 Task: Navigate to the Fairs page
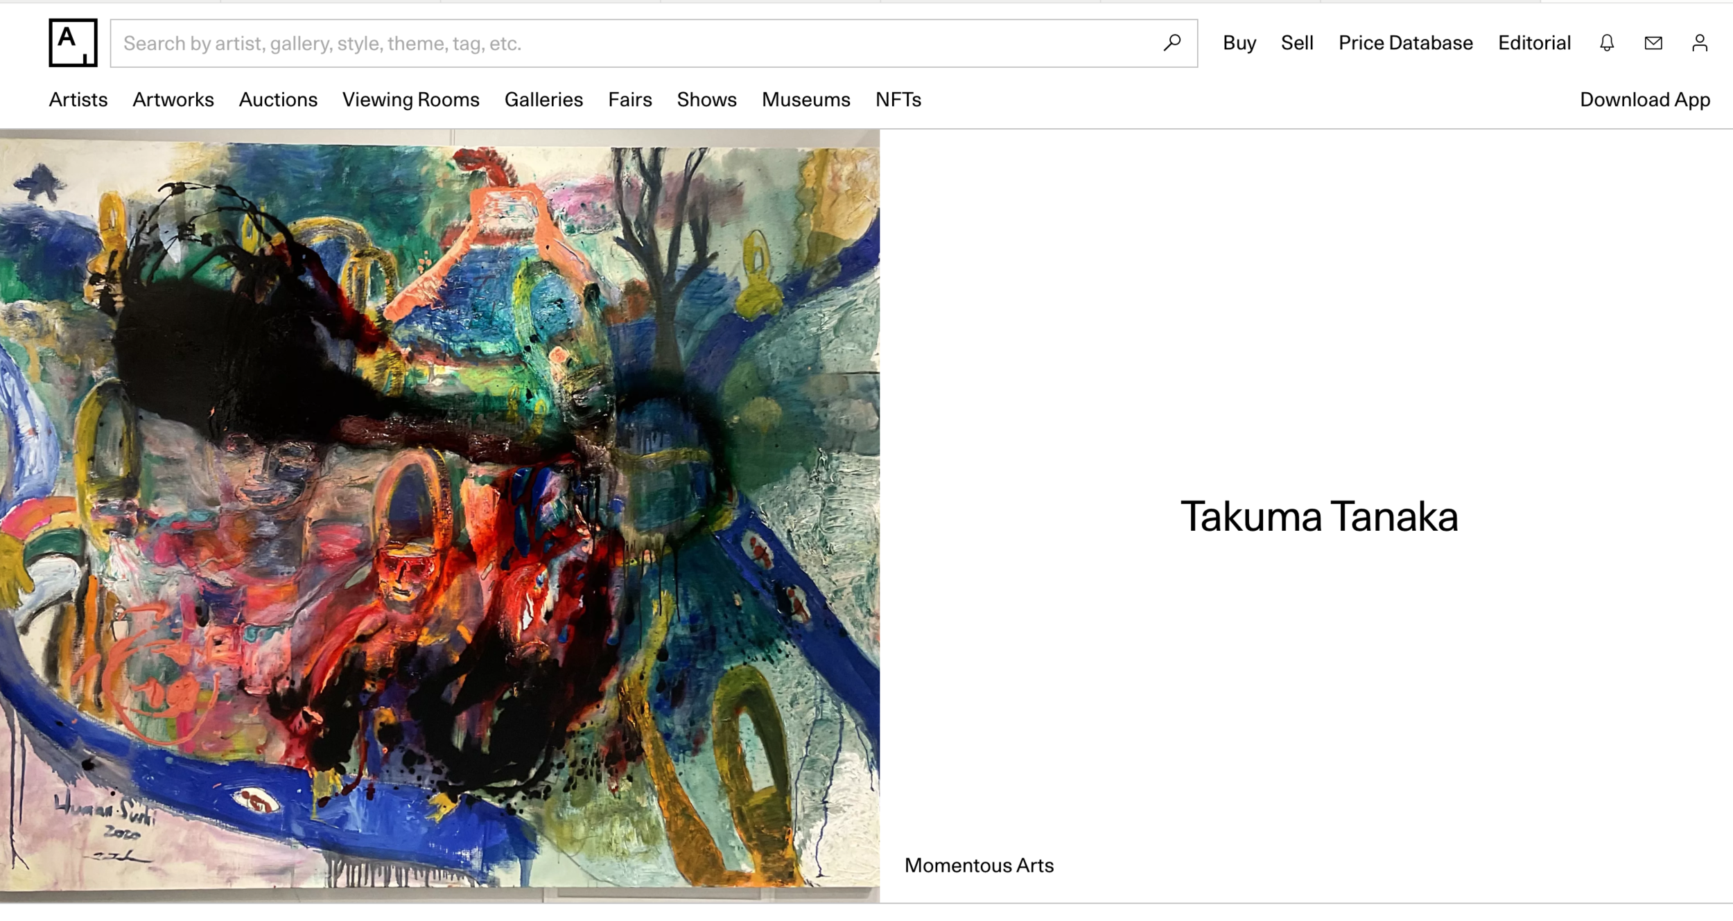pos(629,100)
